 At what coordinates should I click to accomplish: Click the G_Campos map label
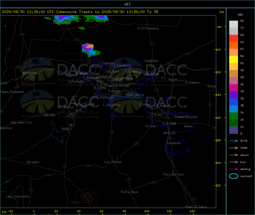[193, 82]
